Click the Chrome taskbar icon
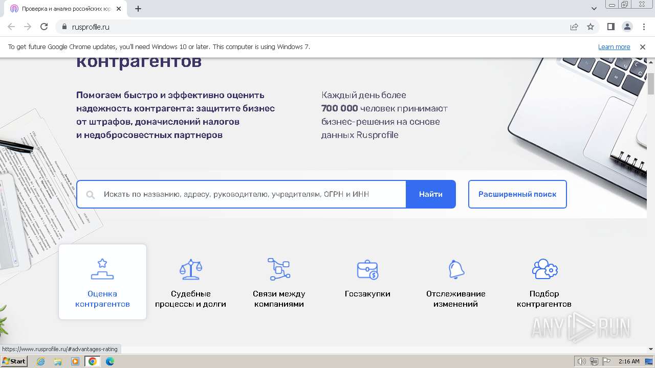Screen dimensions: 655x368 click(x=93, y=361)
